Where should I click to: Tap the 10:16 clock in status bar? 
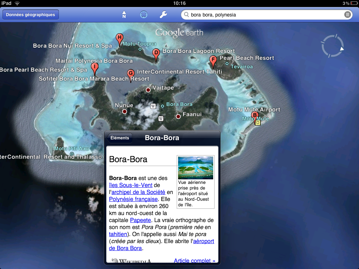[x=179, y=3]
